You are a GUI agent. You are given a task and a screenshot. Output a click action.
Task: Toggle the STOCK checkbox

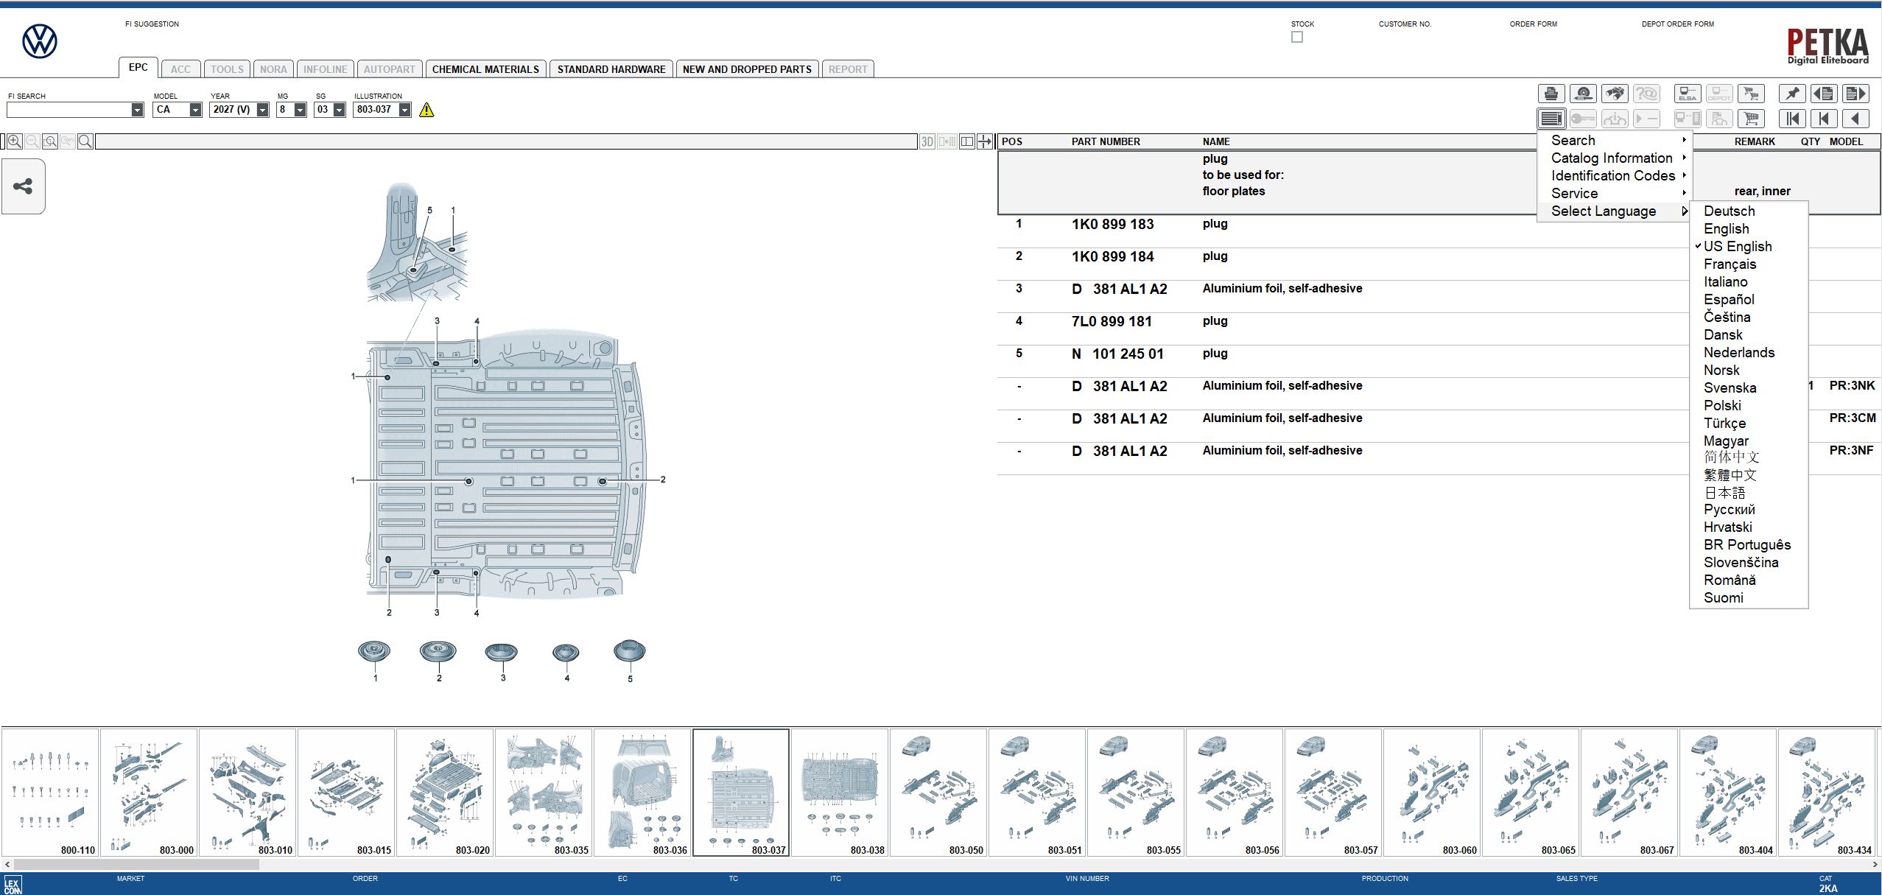1297,36
